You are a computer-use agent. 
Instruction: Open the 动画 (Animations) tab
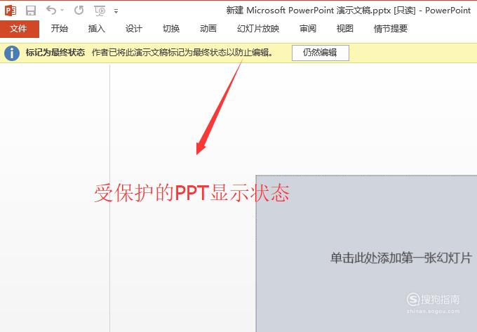click(208, 29)
